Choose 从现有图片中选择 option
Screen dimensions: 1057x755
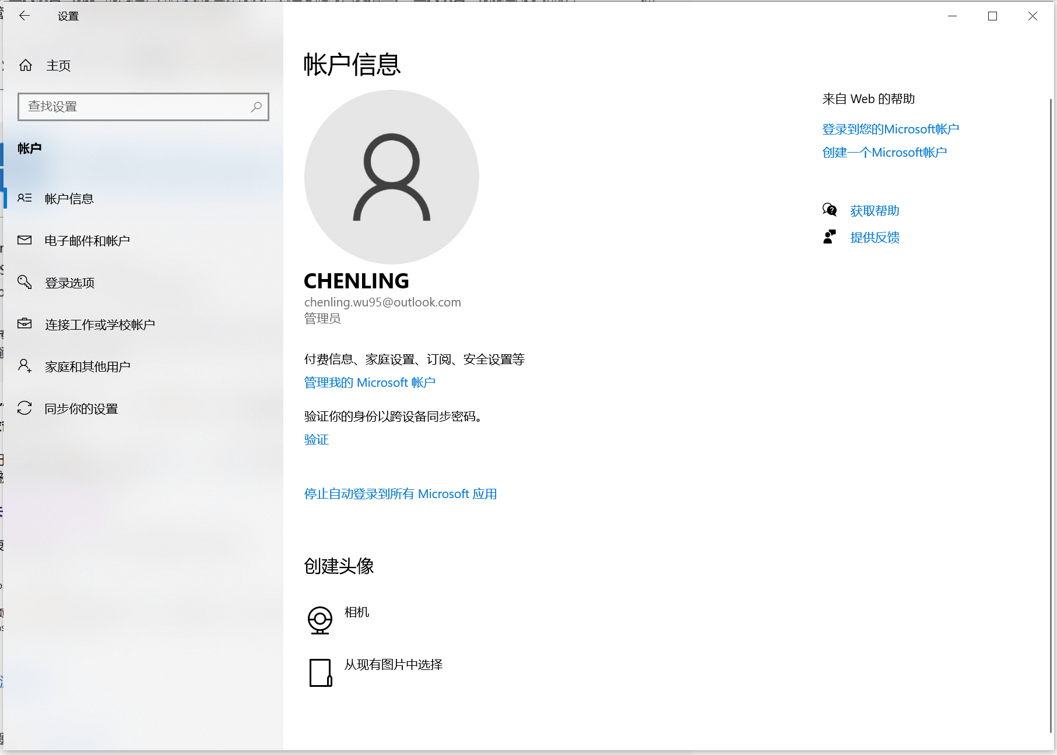394,664
